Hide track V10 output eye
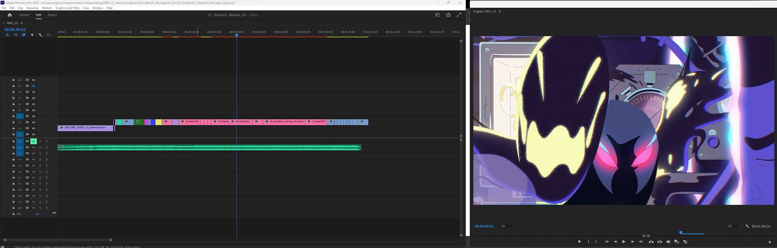This screenshot has width=777, height=248. pyautogui.click(x=34, y=80)
